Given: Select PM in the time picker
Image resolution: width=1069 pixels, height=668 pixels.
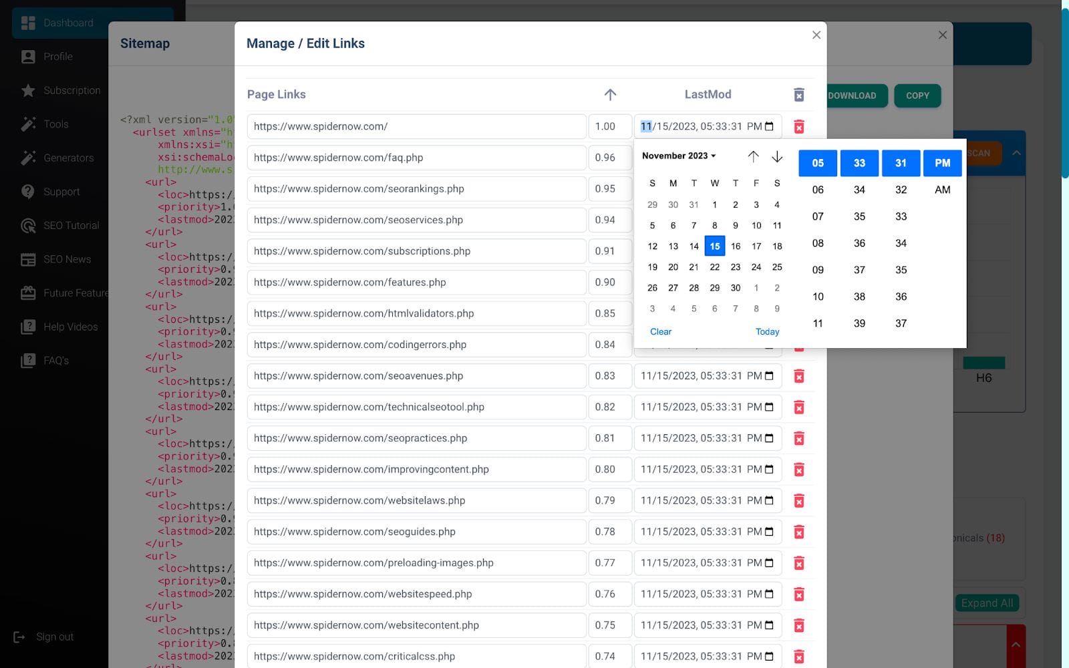Looking at the screenshot, I should (x=942, y=163).
